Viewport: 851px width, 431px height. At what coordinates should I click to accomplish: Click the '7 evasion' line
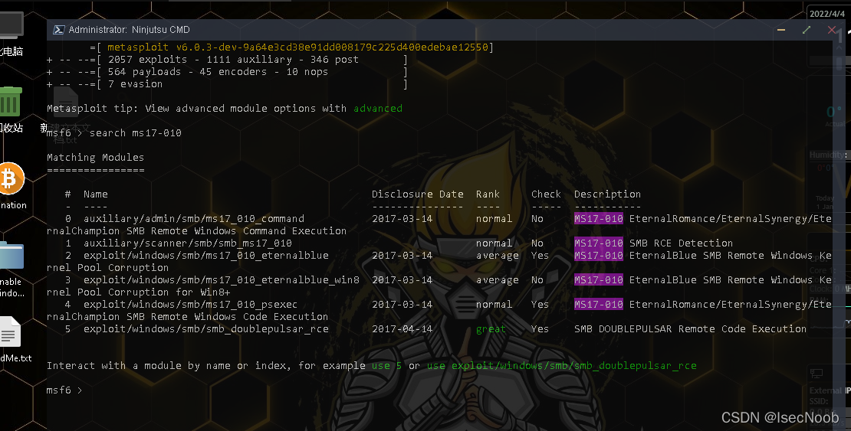point(227,84)
